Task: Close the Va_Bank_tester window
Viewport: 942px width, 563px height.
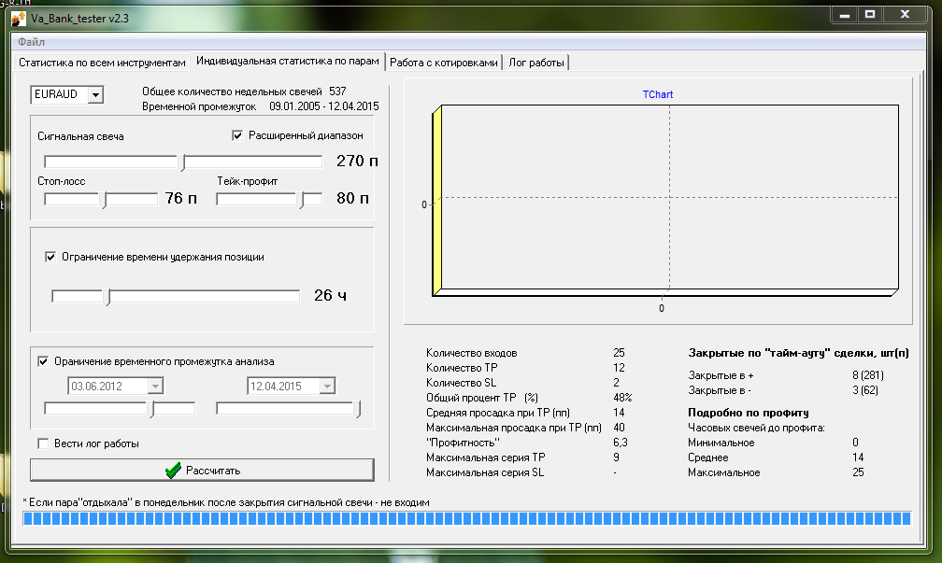Action: [x=906, y=14]
